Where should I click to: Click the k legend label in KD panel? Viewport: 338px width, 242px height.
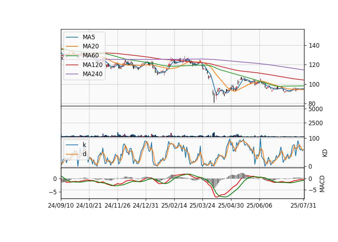click(84, 145)
